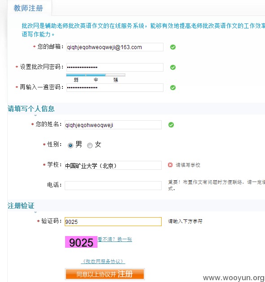265x282 pixels.
Task: Click the red error icon beside the school field
Action: click(x=170, y=165)
